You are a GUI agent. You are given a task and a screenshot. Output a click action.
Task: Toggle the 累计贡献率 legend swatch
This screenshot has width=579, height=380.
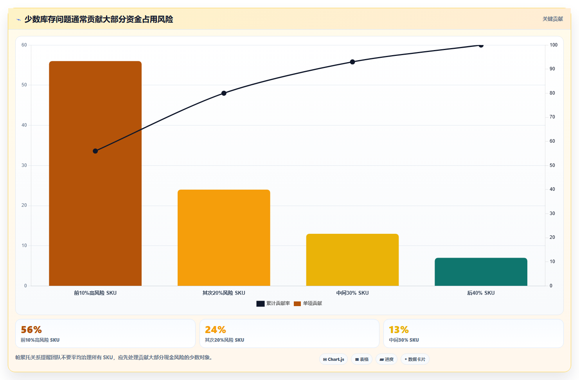coord(261,304)
